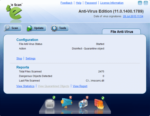Click virus signature date 28 Jul 2015 link

pyautogui.click(x=133, y=16)
